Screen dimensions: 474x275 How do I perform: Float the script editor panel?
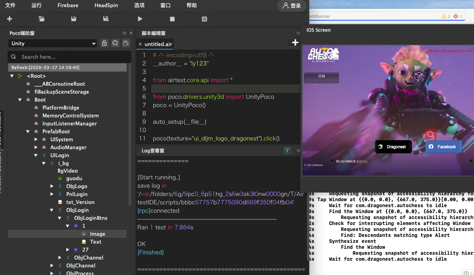298,33
